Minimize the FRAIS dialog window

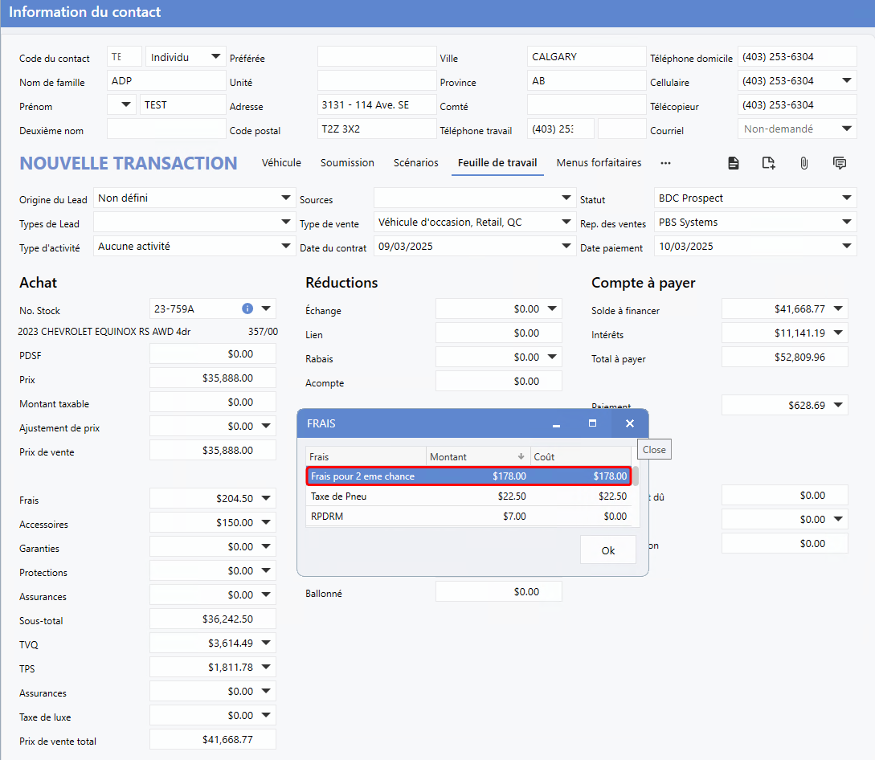pos(556,423)
